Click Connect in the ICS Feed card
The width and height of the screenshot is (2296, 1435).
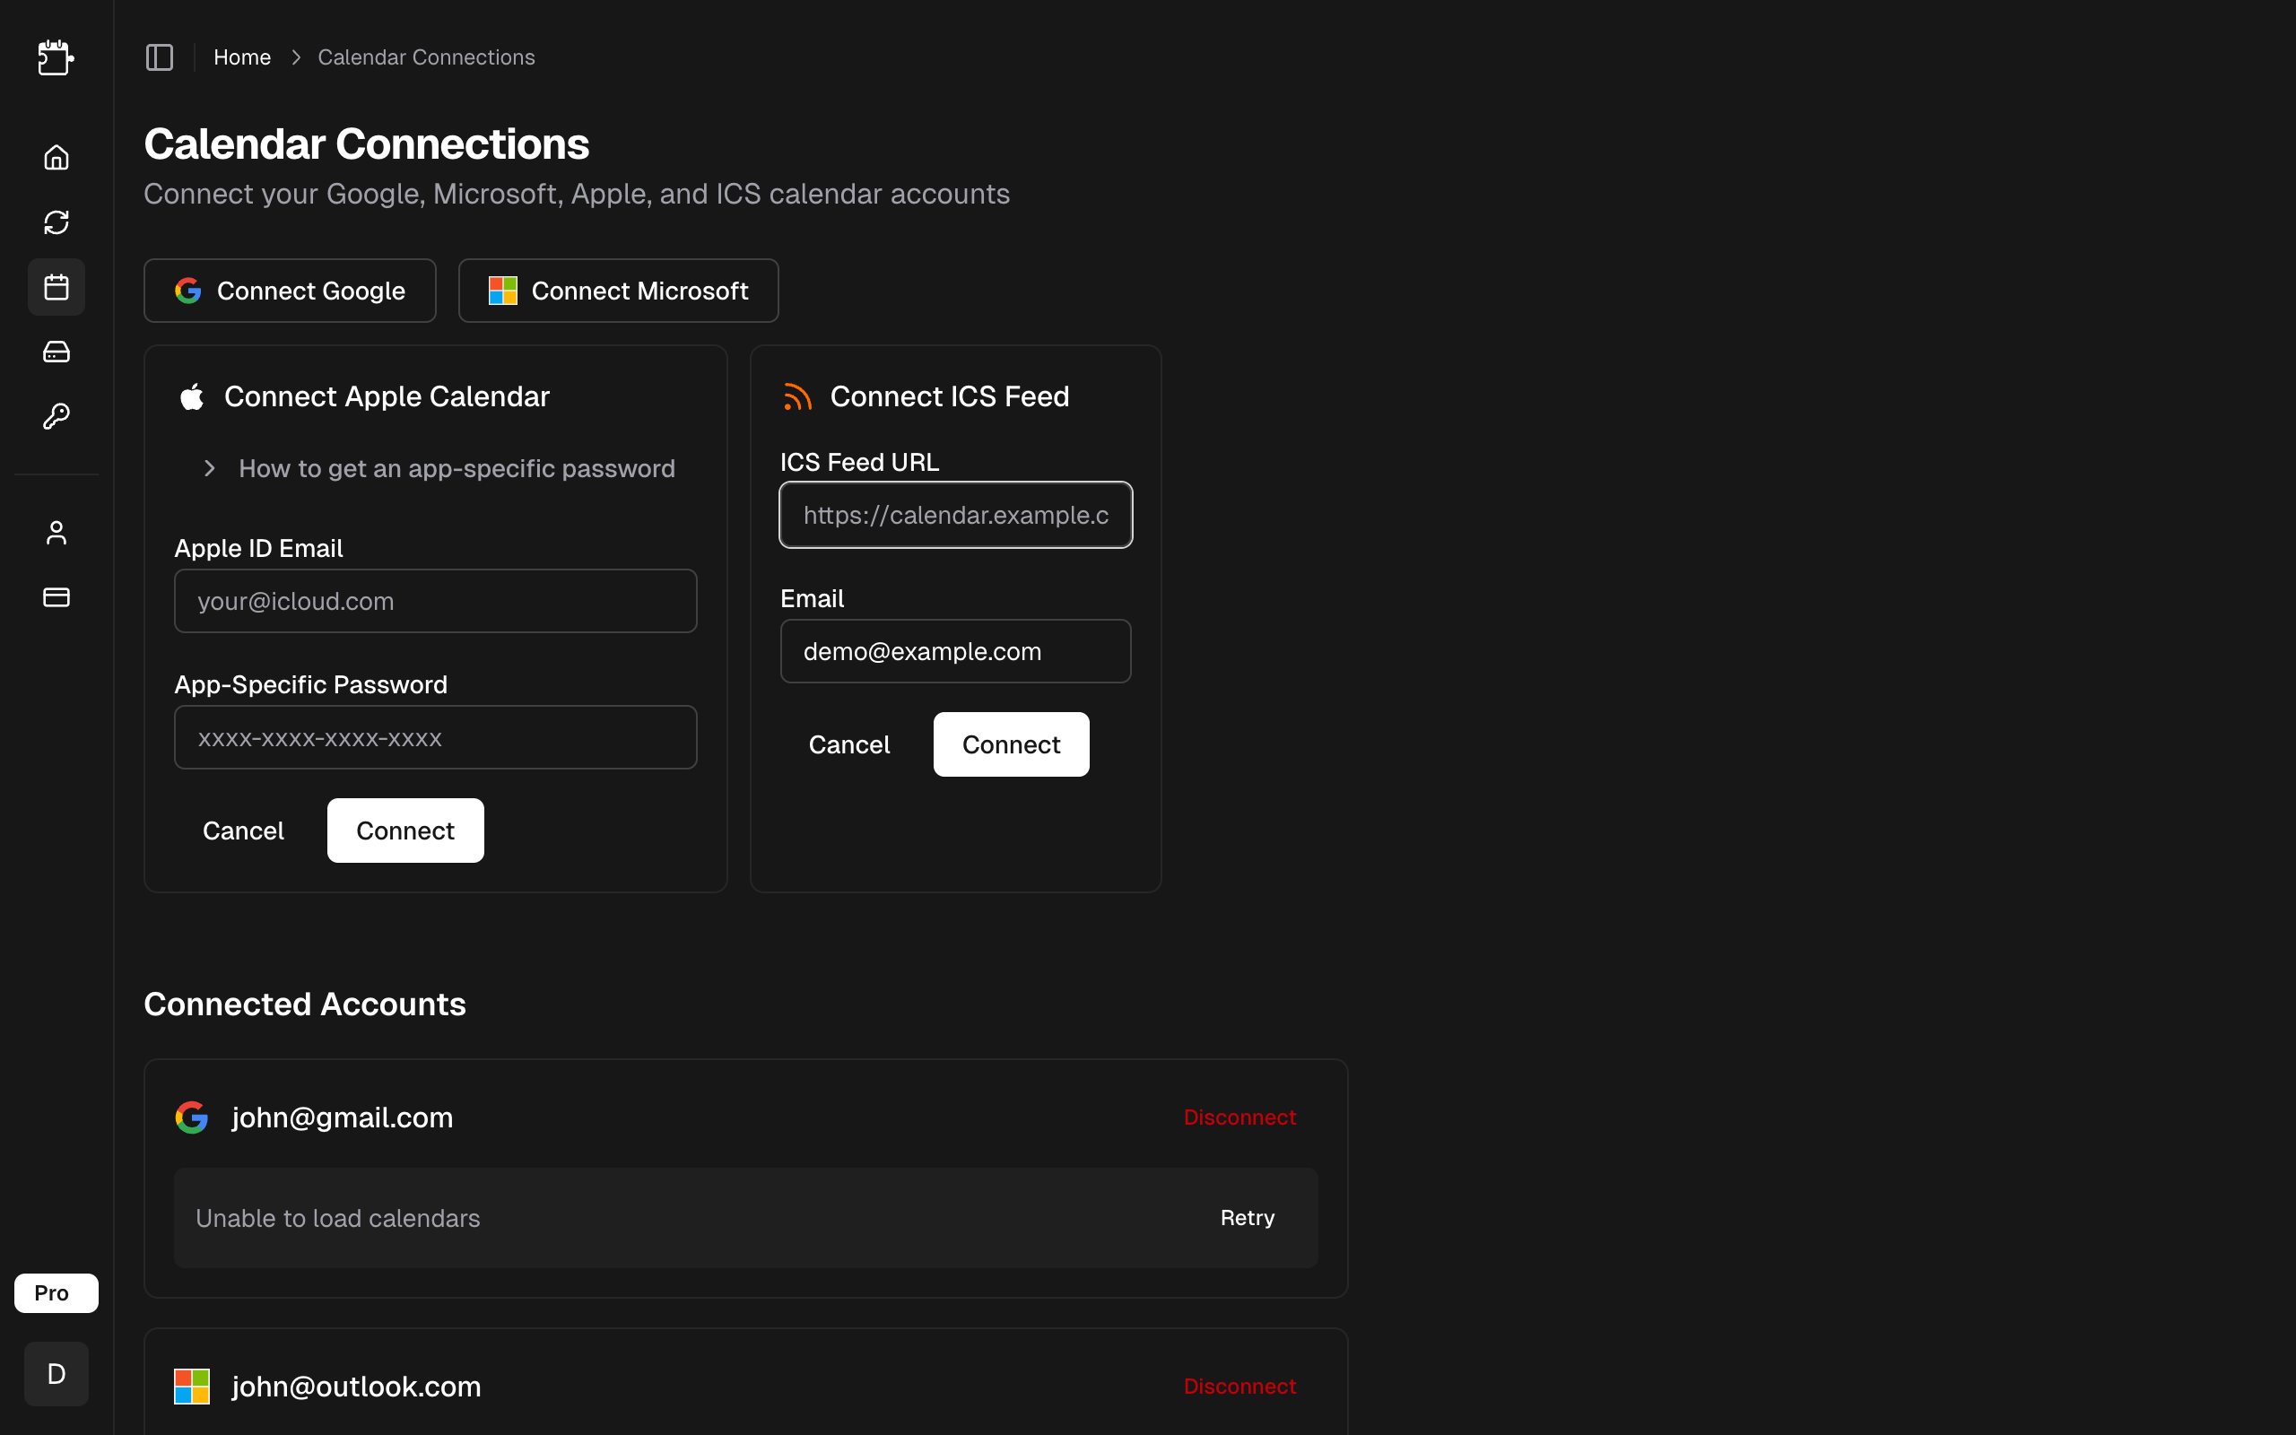(1011, 744)
